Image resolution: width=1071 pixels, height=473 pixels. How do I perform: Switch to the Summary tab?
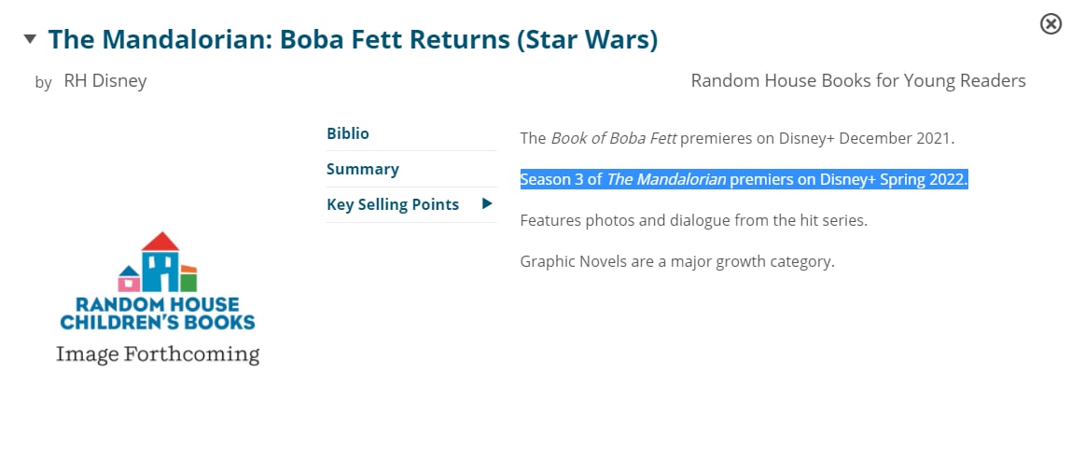click(x=362, y=169)
